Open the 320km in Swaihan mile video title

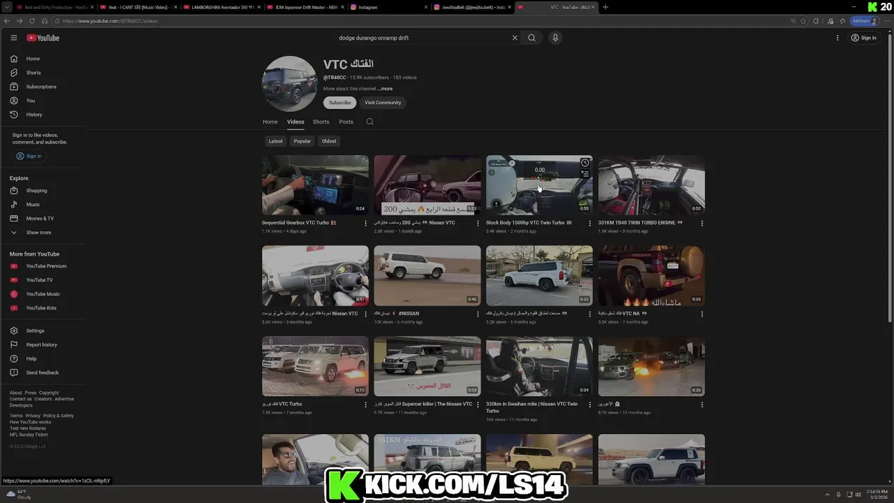pyautogui.click(x=532, y=407)
